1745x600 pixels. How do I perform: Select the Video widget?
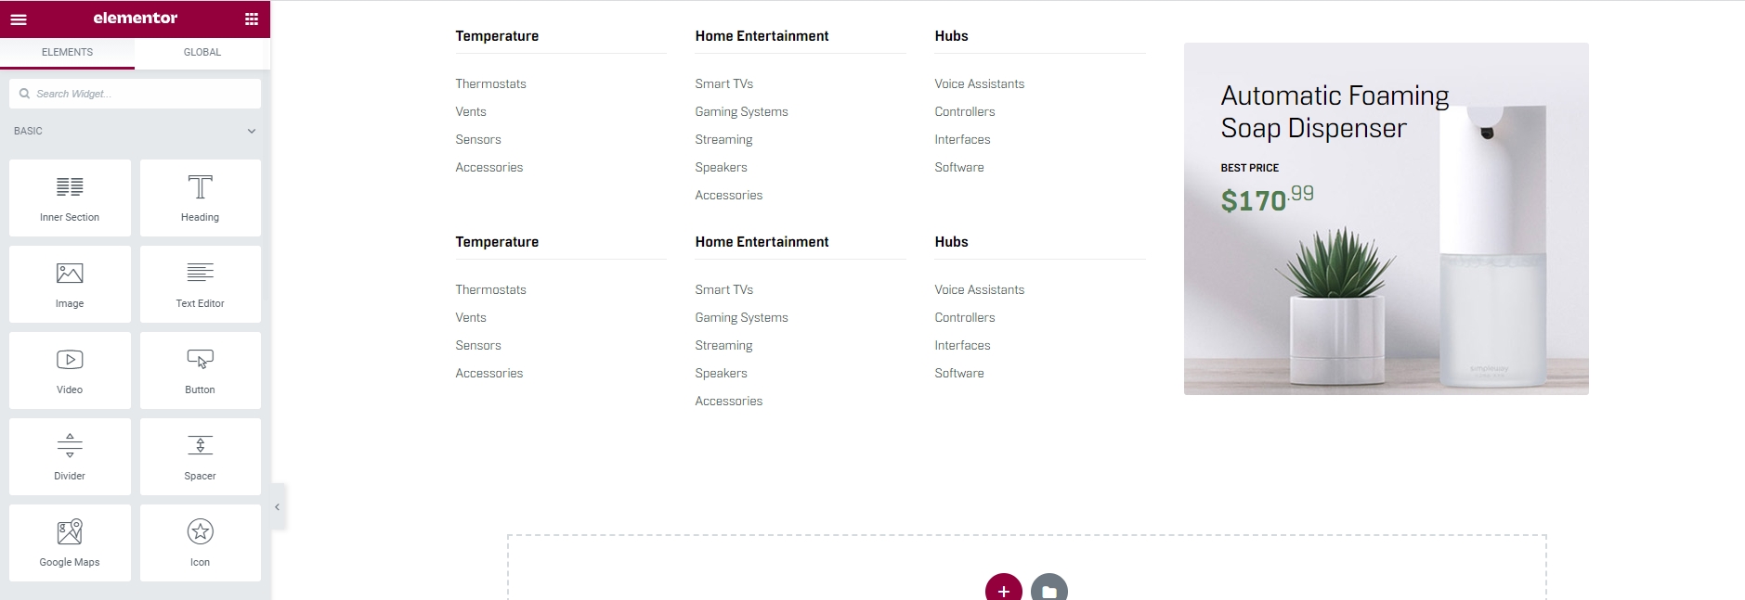point(70,370)
